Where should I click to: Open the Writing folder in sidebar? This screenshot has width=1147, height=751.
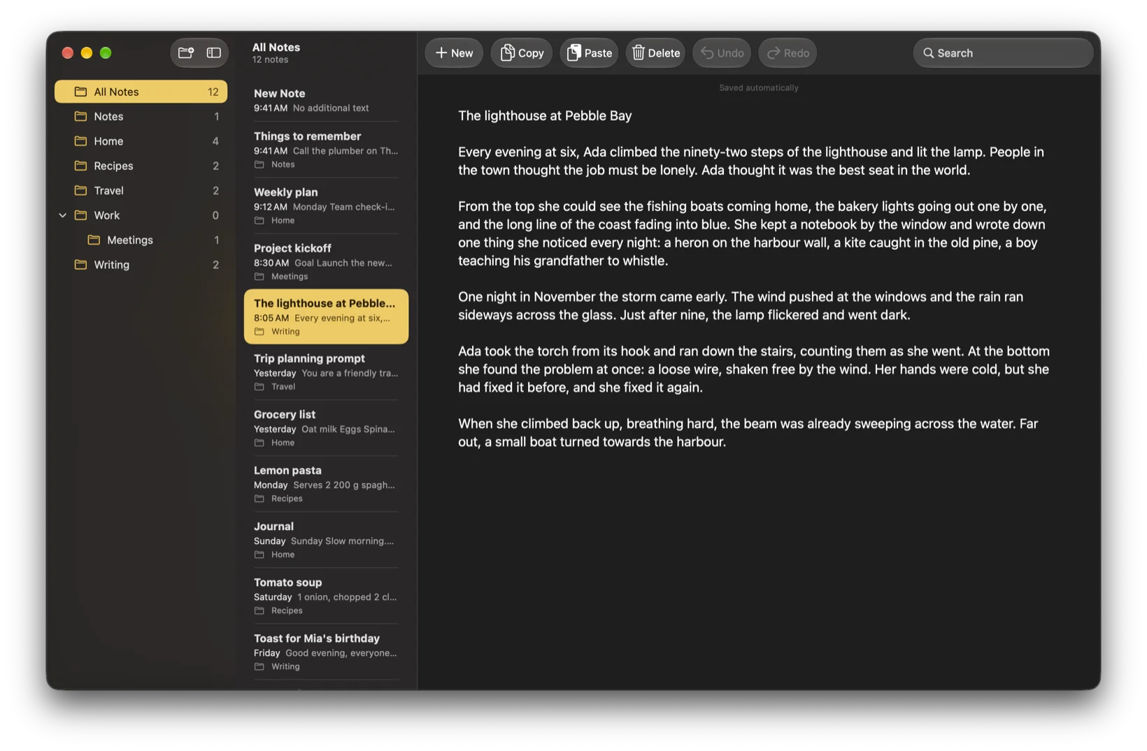pos(141,264)
